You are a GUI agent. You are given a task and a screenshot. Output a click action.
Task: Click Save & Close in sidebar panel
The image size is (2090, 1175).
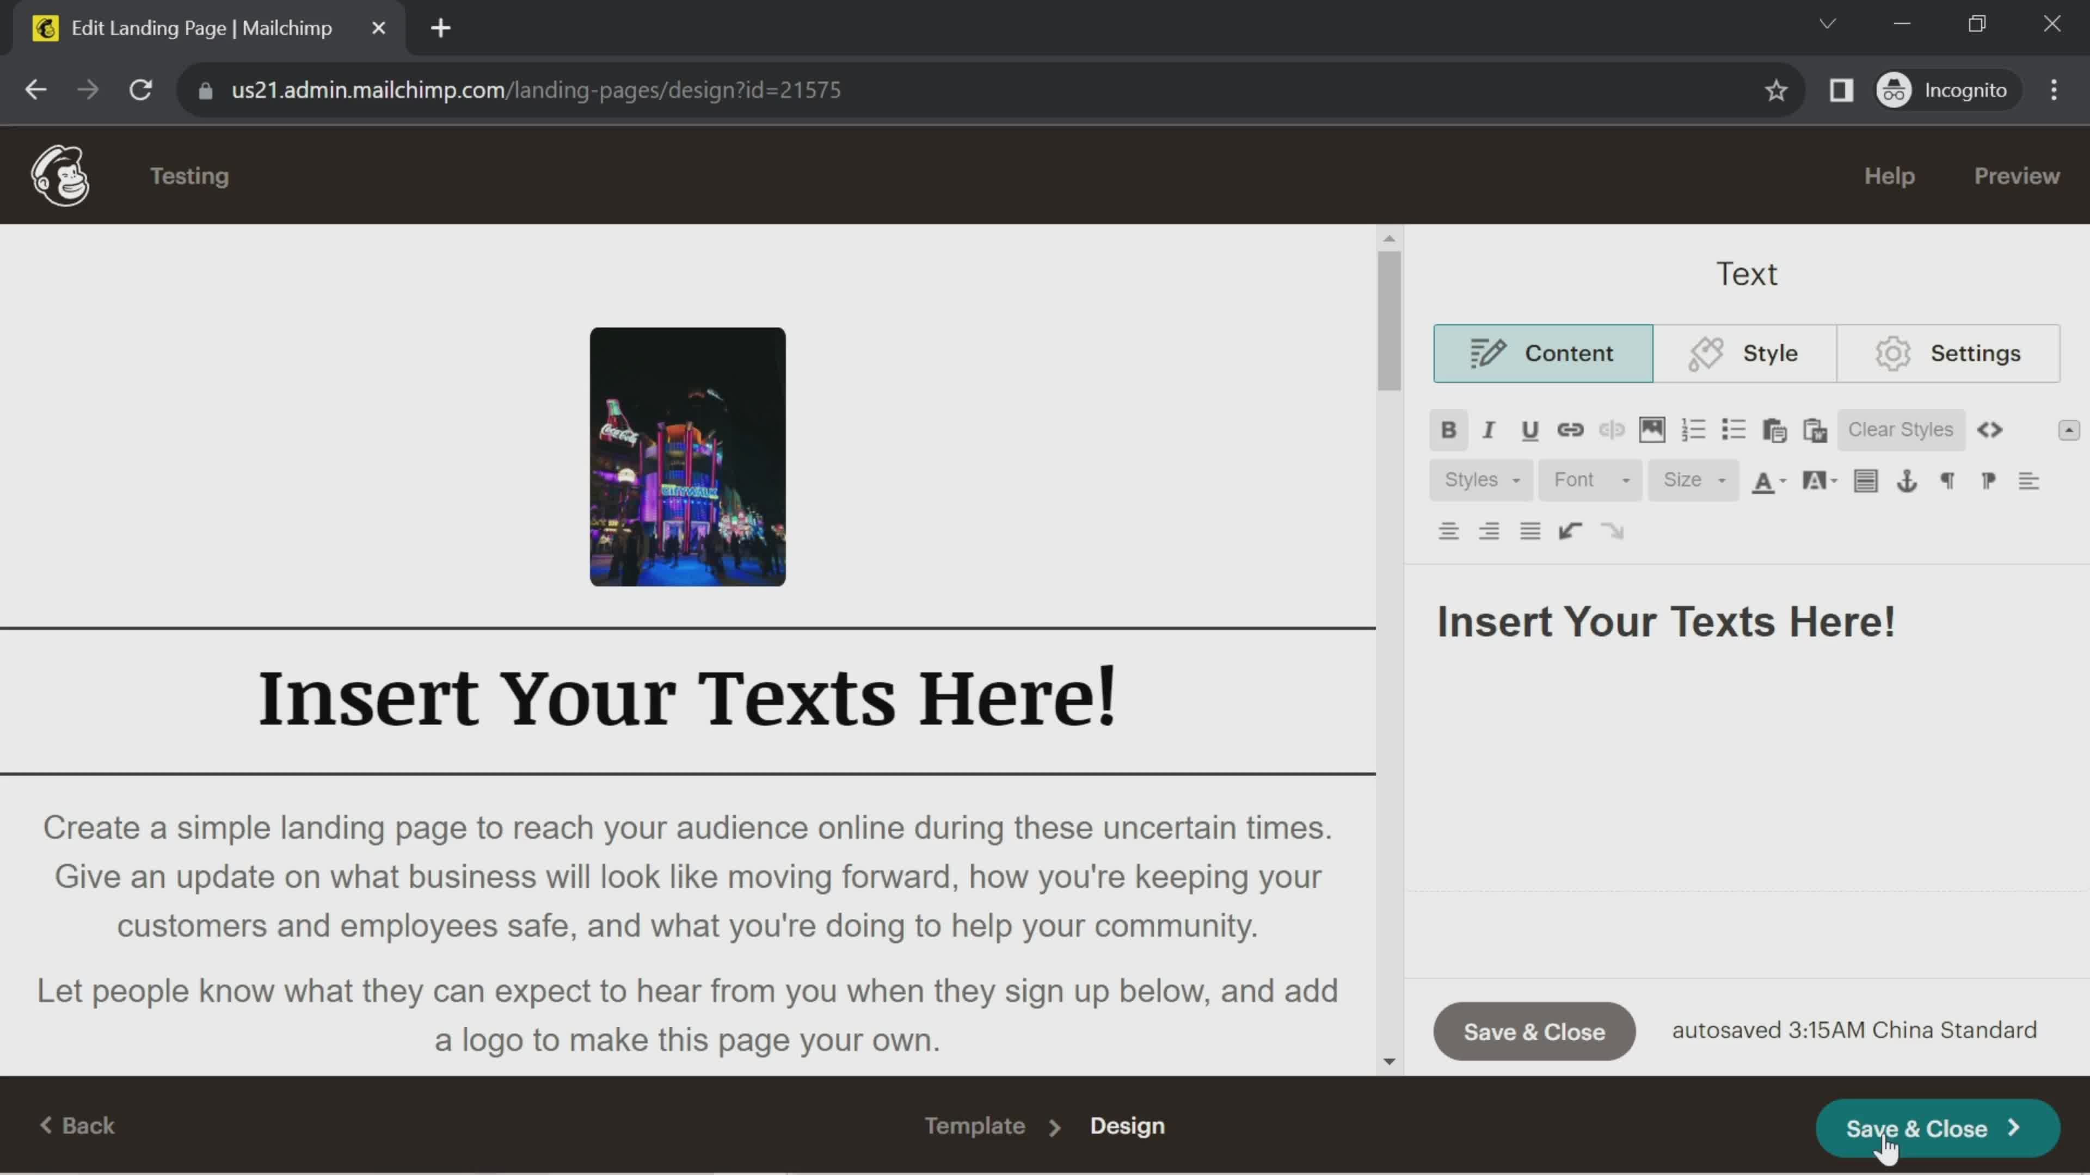click(1534, 1030)
